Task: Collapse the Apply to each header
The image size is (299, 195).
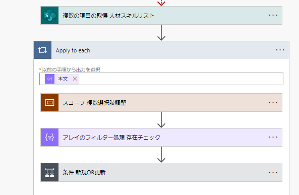Action: 161,50
